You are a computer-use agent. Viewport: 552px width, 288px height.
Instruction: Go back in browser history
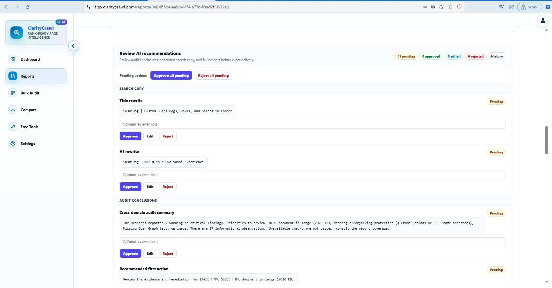pyautogui.click(x=7, y=7)
